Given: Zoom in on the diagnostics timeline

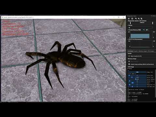Looking at the screenshot, I should [x=136, y=19].
